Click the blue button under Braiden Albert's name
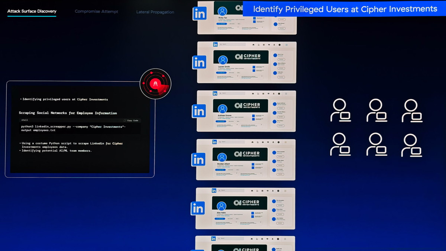The height and width of the screenshot is (251, 446). (220, 170)
